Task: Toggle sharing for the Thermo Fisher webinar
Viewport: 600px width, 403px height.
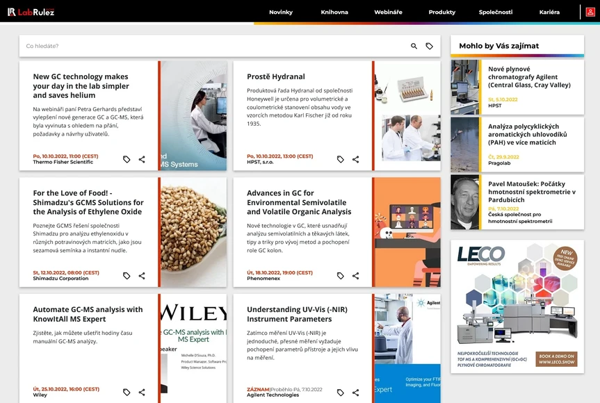Action: tap(142, 159)
